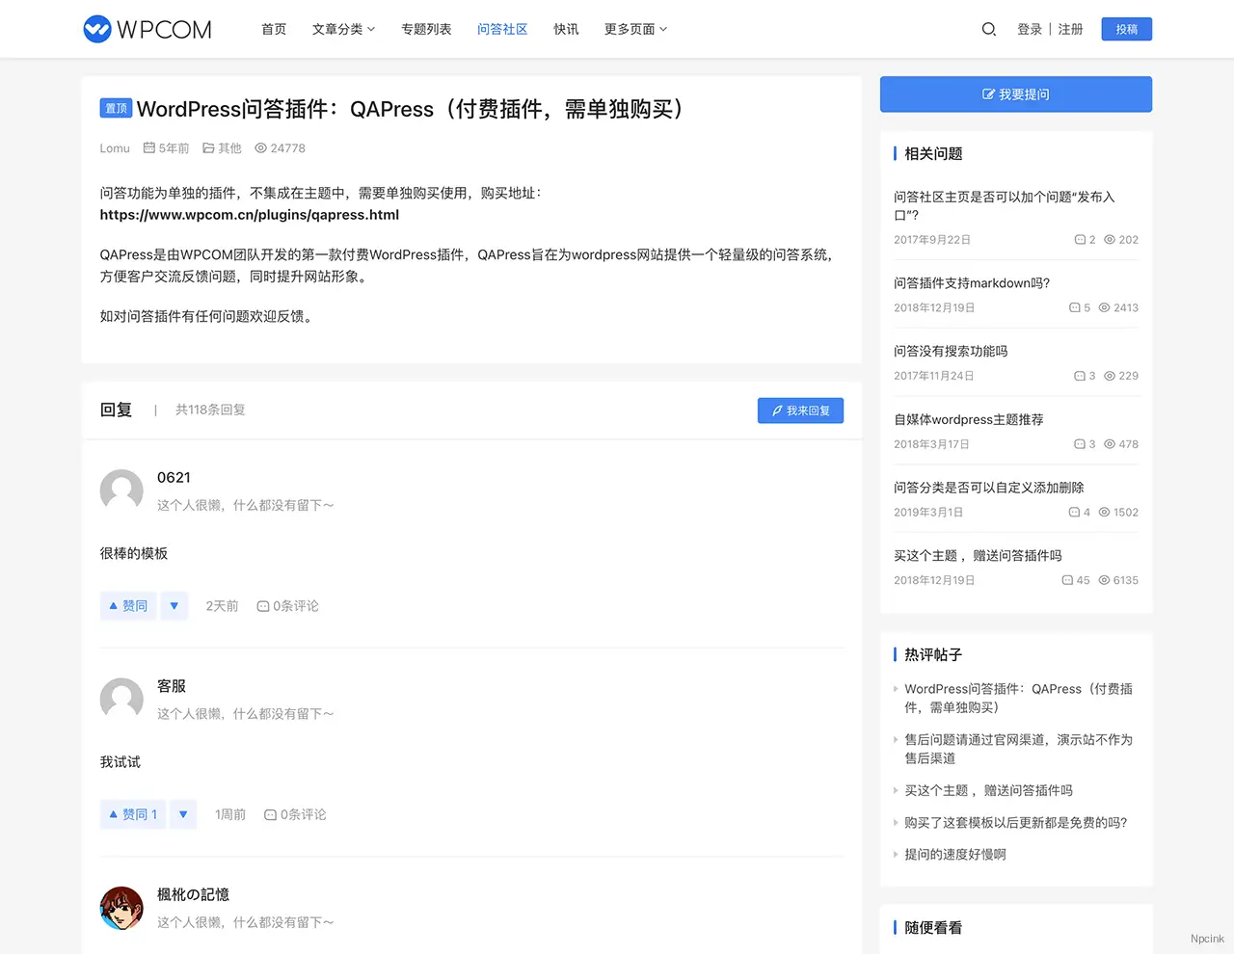Click the WPCOM logo
Image resolution: width=1234 pixels, height=954 pixels.
tap(147, 29)
